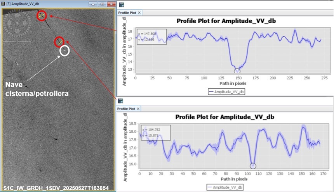
Task: Click the SNAP icon above the upper plot
Action: point(121,5)
